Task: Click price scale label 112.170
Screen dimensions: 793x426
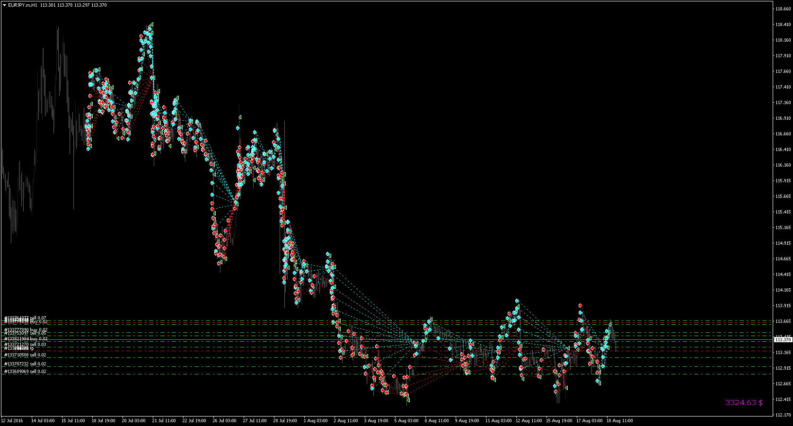Action: pos(784,415)
